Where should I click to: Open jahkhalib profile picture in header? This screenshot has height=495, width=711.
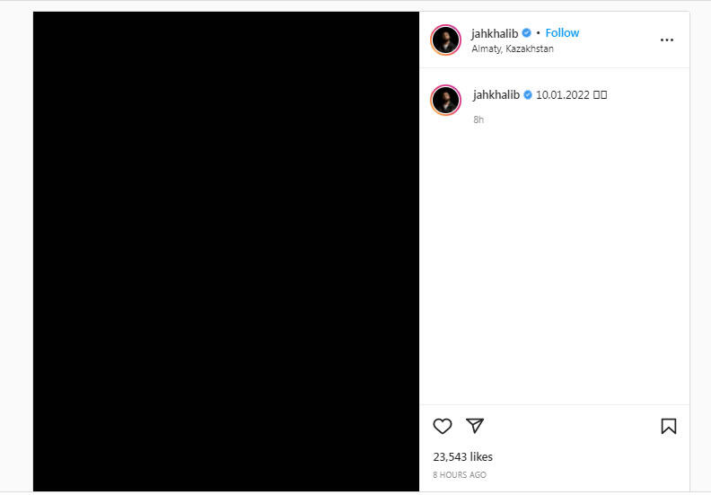coord(445,40)
